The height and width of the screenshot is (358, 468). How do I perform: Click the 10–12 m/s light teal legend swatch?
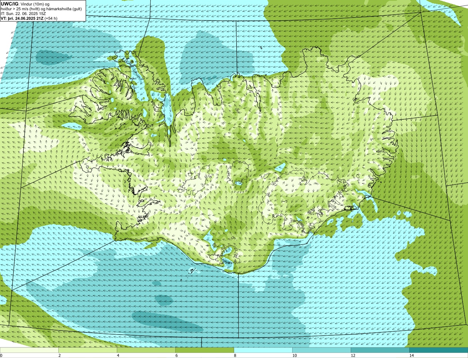(x=322, y=350)
